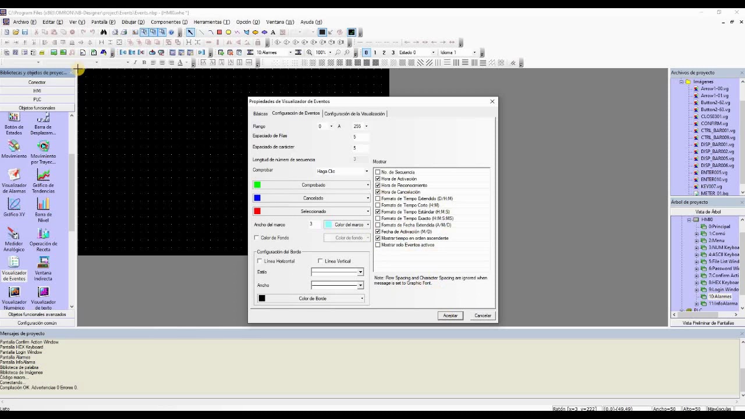Screen dimensions: 745x419
Task: Click the Cancelar button
Action: pos(483,315)
